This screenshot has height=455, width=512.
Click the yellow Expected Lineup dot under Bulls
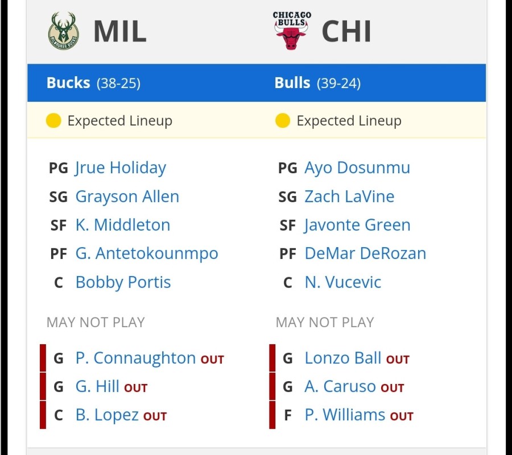tap(283, 120)
